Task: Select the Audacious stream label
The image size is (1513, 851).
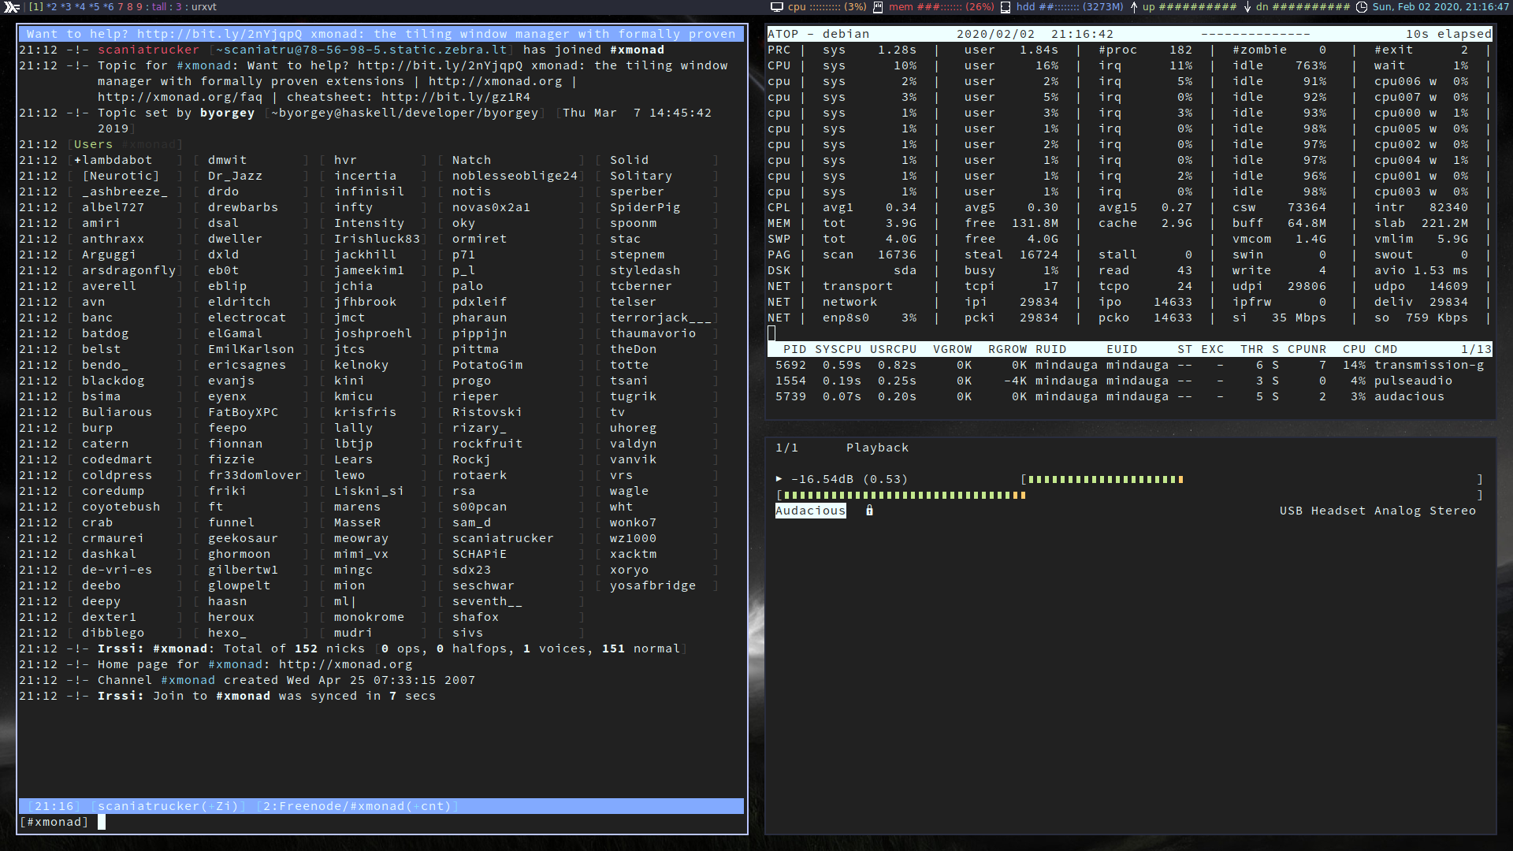Action: 810,511
